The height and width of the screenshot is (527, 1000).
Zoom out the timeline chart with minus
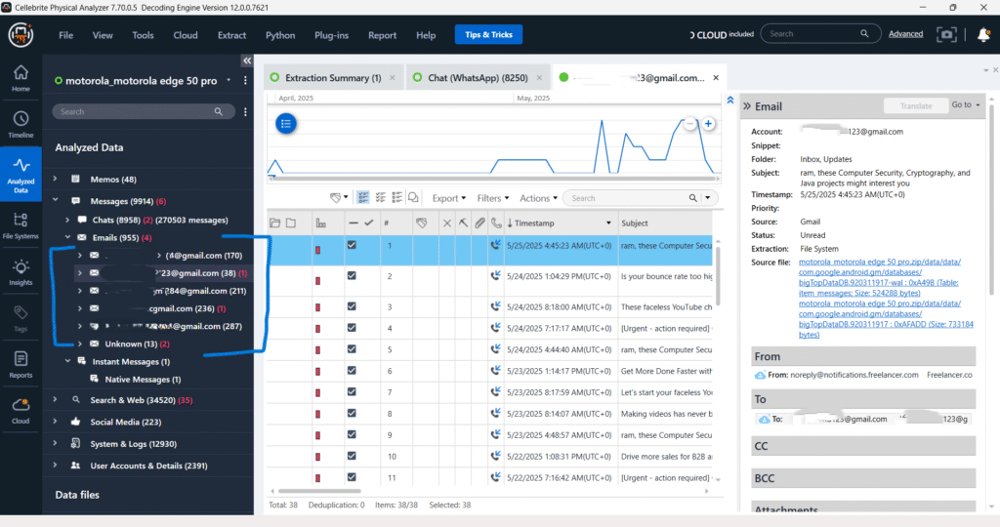pos(689,124)
